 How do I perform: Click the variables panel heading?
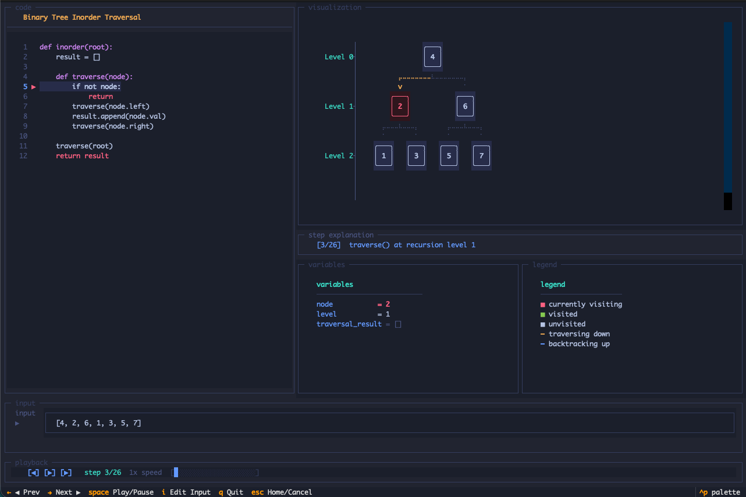tap(335, 285)
